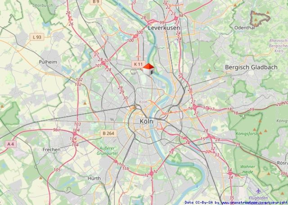Click the B 9 road shield

(95, 2)
